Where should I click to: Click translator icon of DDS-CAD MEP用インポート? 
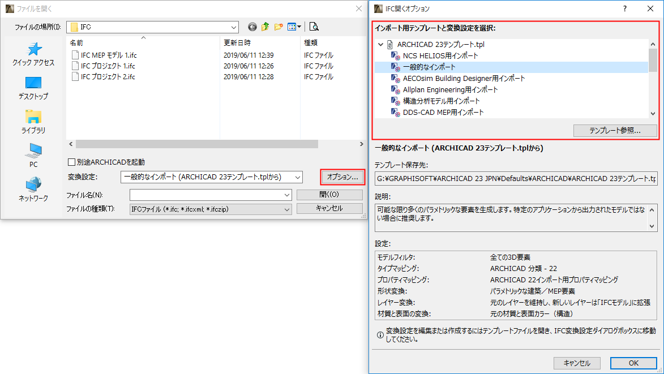coord(396,113)
